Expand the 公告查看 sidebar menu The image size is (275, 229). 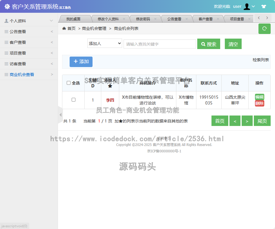click(29, 32)
